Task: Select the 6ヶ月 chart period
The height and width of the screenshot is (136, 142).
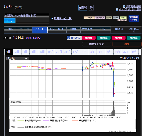Action: 76,52
